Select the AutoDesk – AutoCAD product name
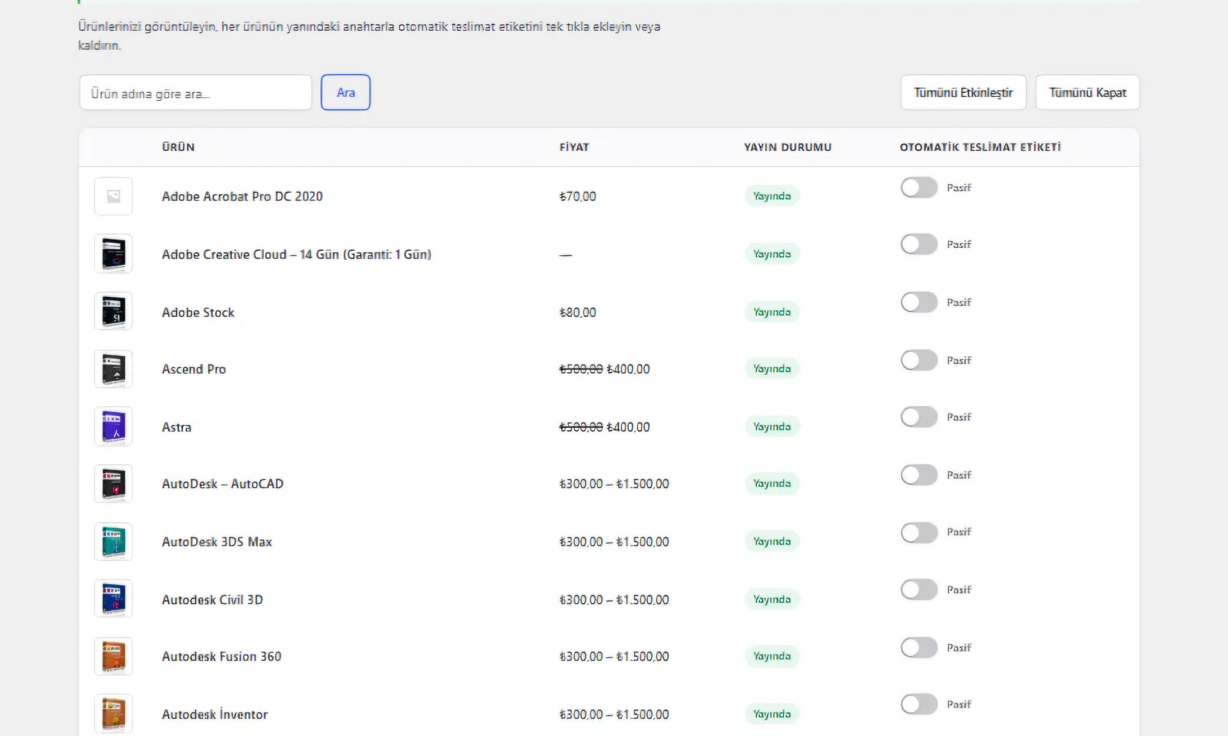1228x736 pixels. coord(222,483)
